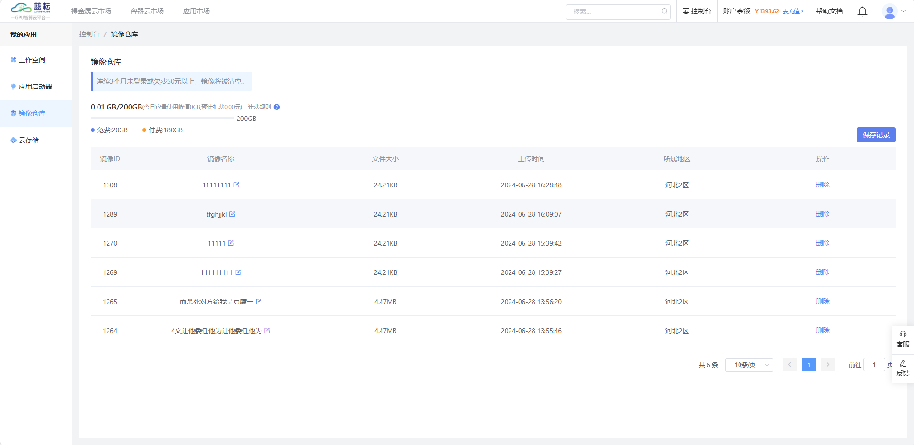This screenshot has height=445, width=914.
Task: Click the 文件大小 column header
Action: [385, 159]
